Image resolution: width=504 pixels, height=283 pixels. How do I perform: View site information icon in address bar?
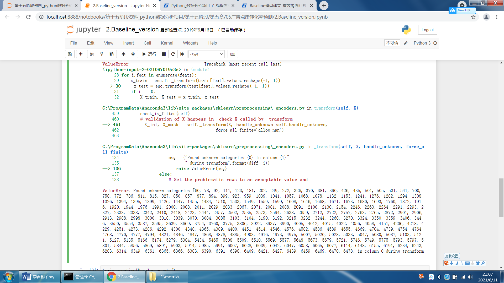coord(41,17)
